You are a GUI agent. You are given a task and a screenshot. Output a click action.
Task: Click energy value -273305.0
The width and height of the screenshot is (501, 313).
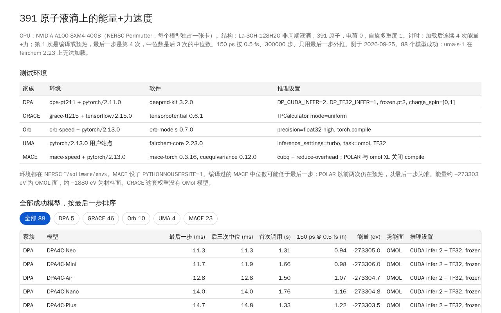pos(366,250)
